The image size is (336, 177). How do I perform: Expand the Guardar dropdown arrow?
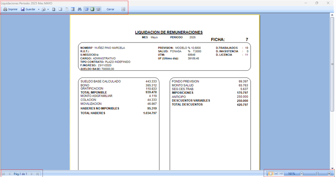point(39,9)
